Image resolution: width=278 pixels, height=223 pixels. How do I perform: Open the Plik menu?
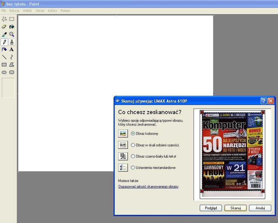(4, 11)
